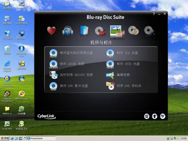
Task: Open the Internet Explorer desktop icon
Action: point(7,66)
